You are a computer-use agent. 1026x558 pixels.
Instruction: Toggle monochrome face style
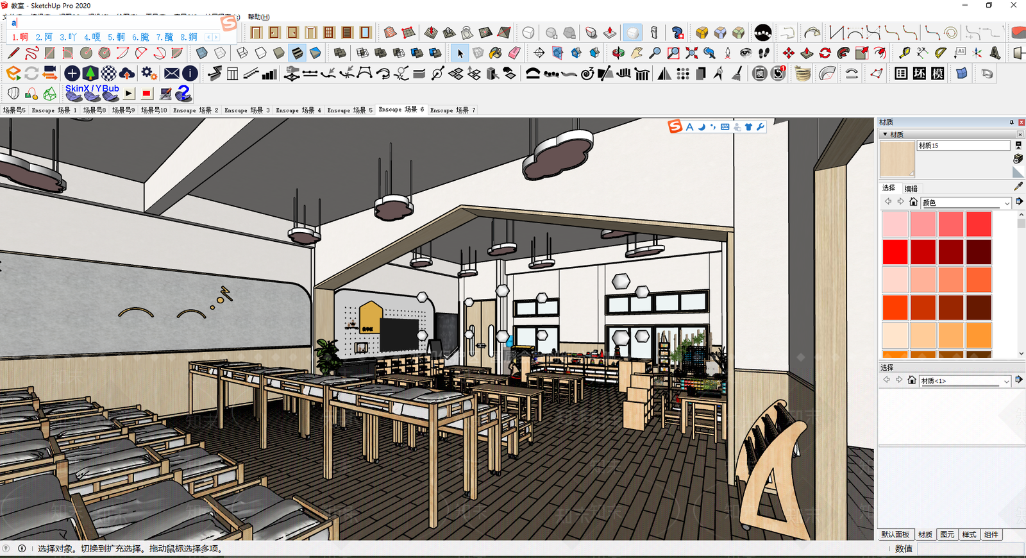(x=315, y=53)
